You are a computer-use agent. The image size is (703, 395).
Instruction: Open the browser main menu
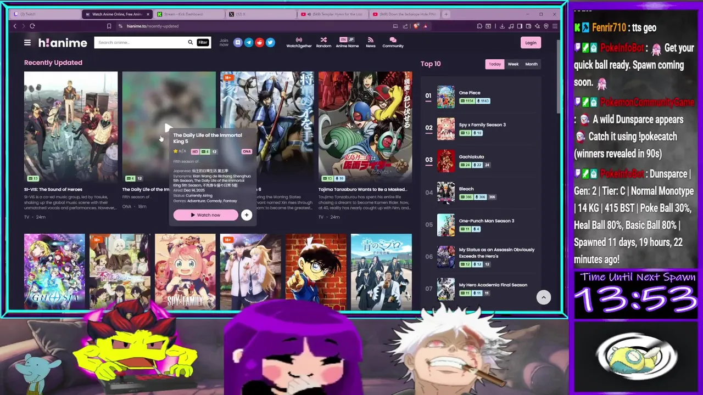(555, 26)
